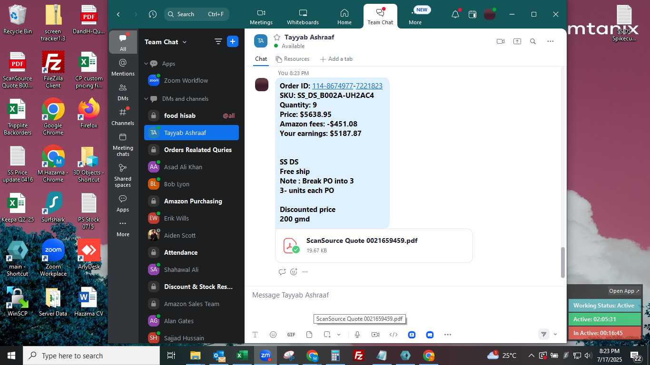Open Orders Realated Quries channel

[x=191, y=150]
